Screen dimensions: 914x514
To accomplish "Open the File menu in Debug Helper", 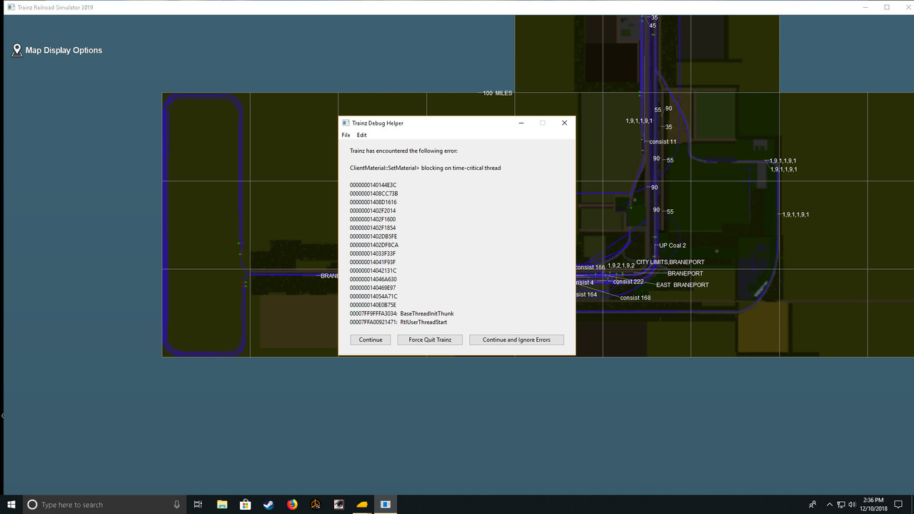I will pyautogui.click(x=346, y=135).
